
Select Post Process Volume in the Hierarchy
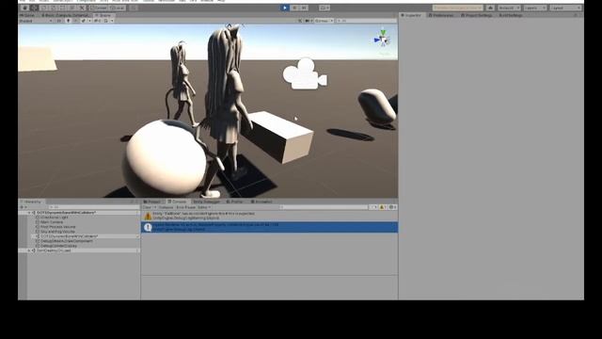point(57,227)
